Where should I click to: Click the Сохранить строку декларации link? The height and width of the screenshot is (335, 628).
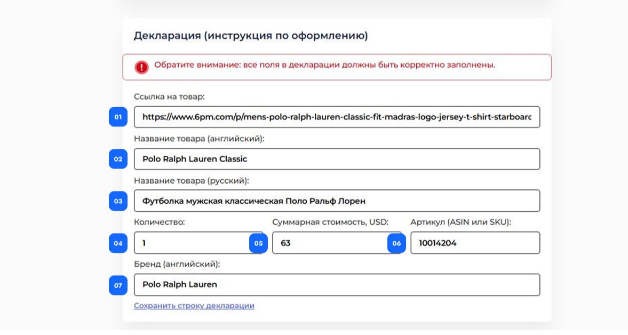(194, 305)
